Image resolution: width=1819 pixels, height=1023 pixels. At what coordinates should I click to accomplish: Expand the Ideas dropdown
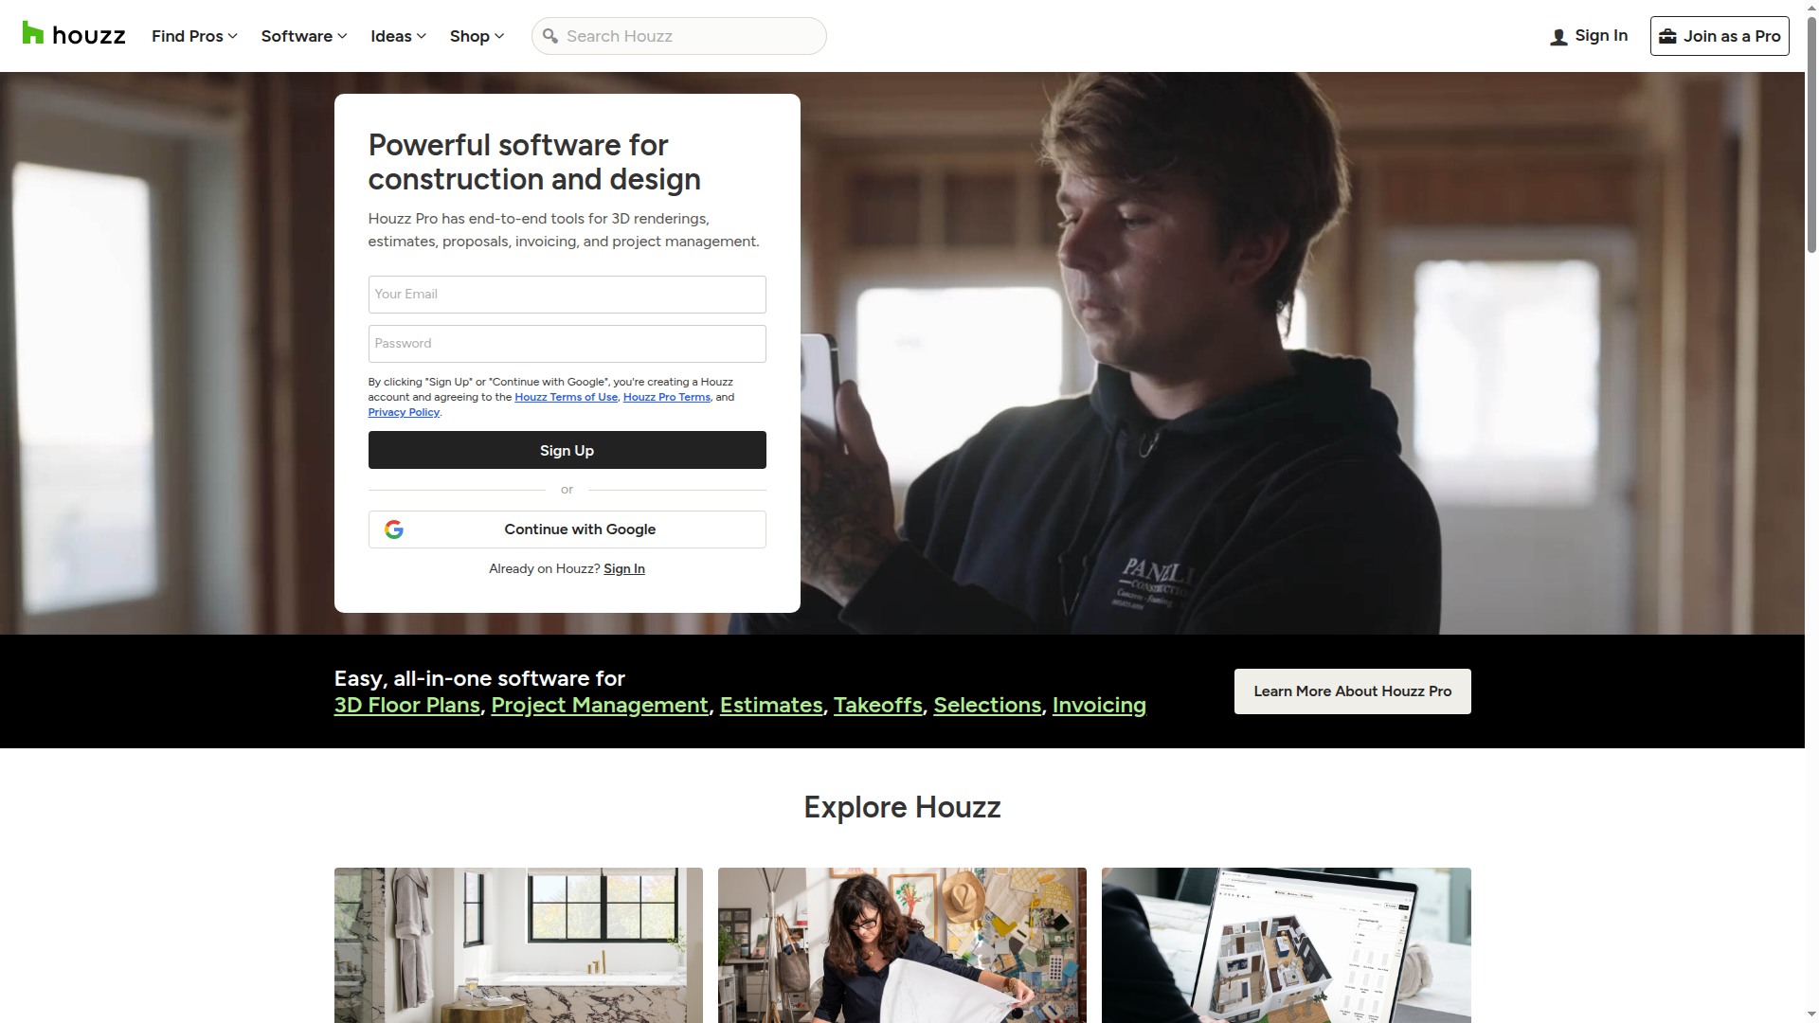(397, 36)
